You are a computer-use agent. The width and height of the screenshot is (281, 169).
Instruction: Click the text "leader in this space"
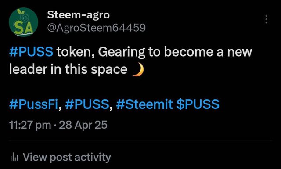pyautogui.click(x=68, y=69)
